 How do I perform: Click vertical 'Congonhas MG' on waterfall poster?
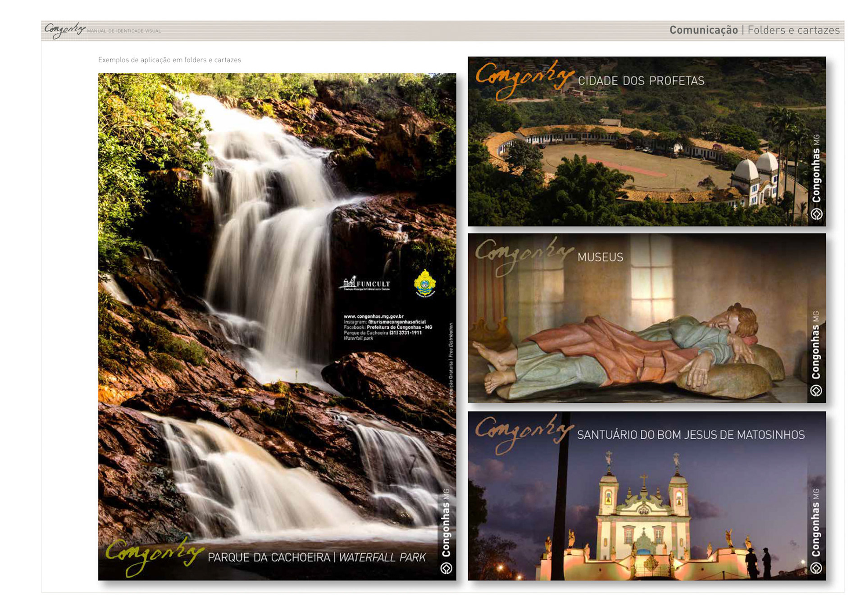coord(446,523)
